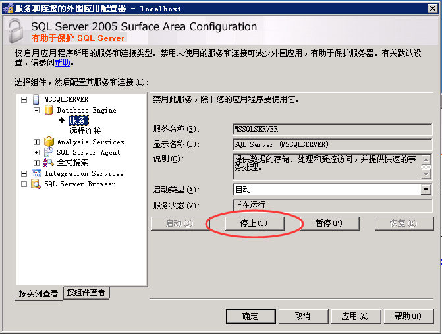This screenshot has width=442, height=334.
Task: Select SQL Server Browser in the tree
Action: pos(80,184)
